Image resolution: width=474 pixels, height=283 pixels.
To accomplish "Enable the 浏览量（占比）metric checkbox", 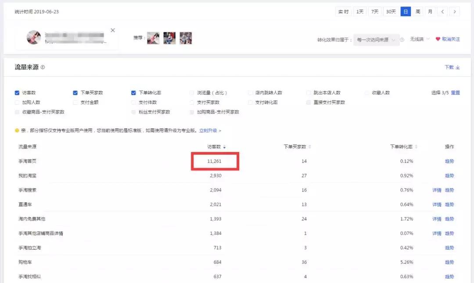I will pos(192,92).
